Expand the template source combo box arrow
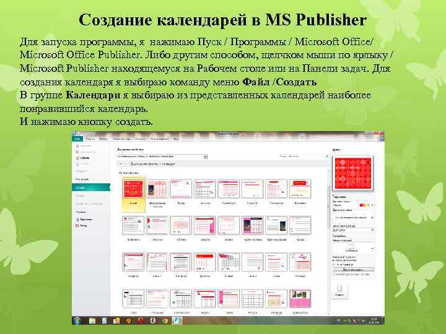 point(206,156)
